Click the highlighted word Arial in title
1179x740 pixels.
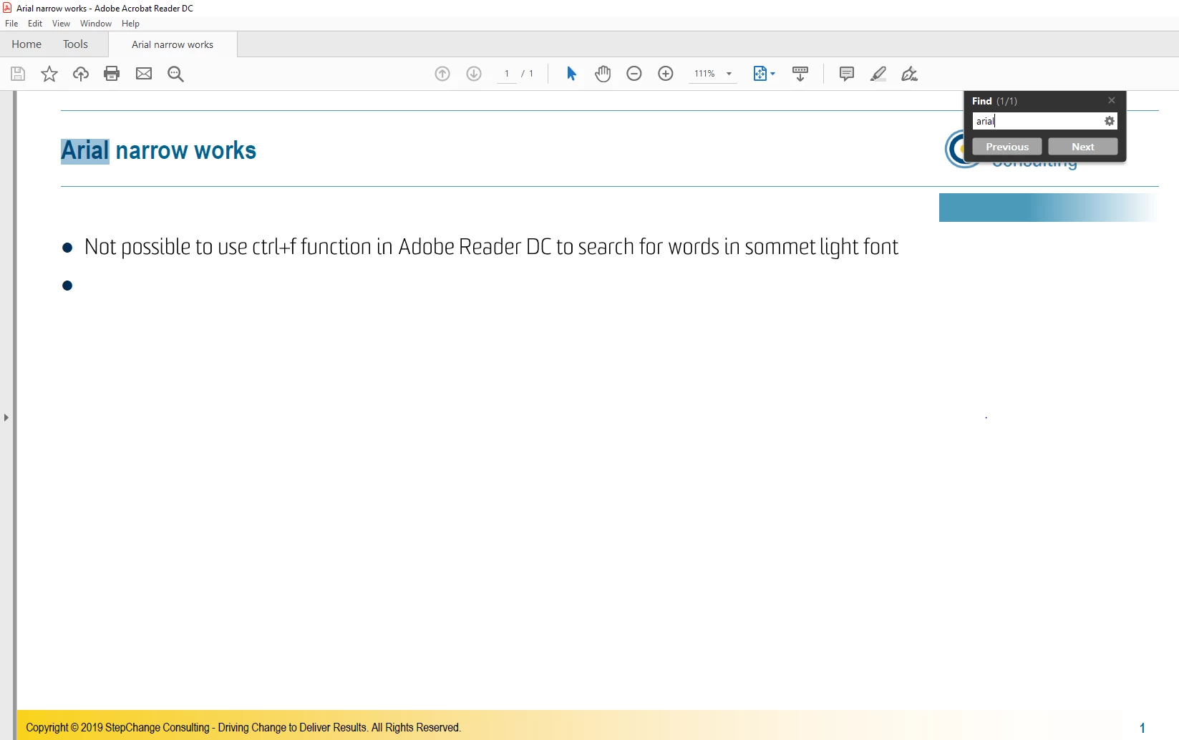(85, 151)
